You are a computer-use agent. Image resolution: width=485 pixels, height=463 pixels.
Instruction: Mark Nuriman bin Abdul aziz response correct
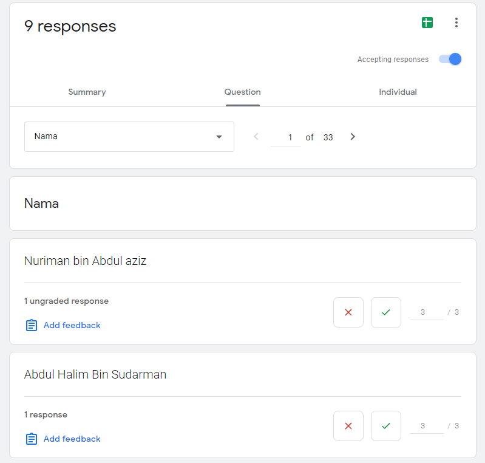386,312
